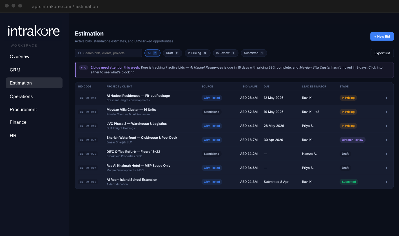This screenshot has width=399, height=236.
Task: Click the Meydan Villa Cluster link in the banner
Action: click(315, 68)
